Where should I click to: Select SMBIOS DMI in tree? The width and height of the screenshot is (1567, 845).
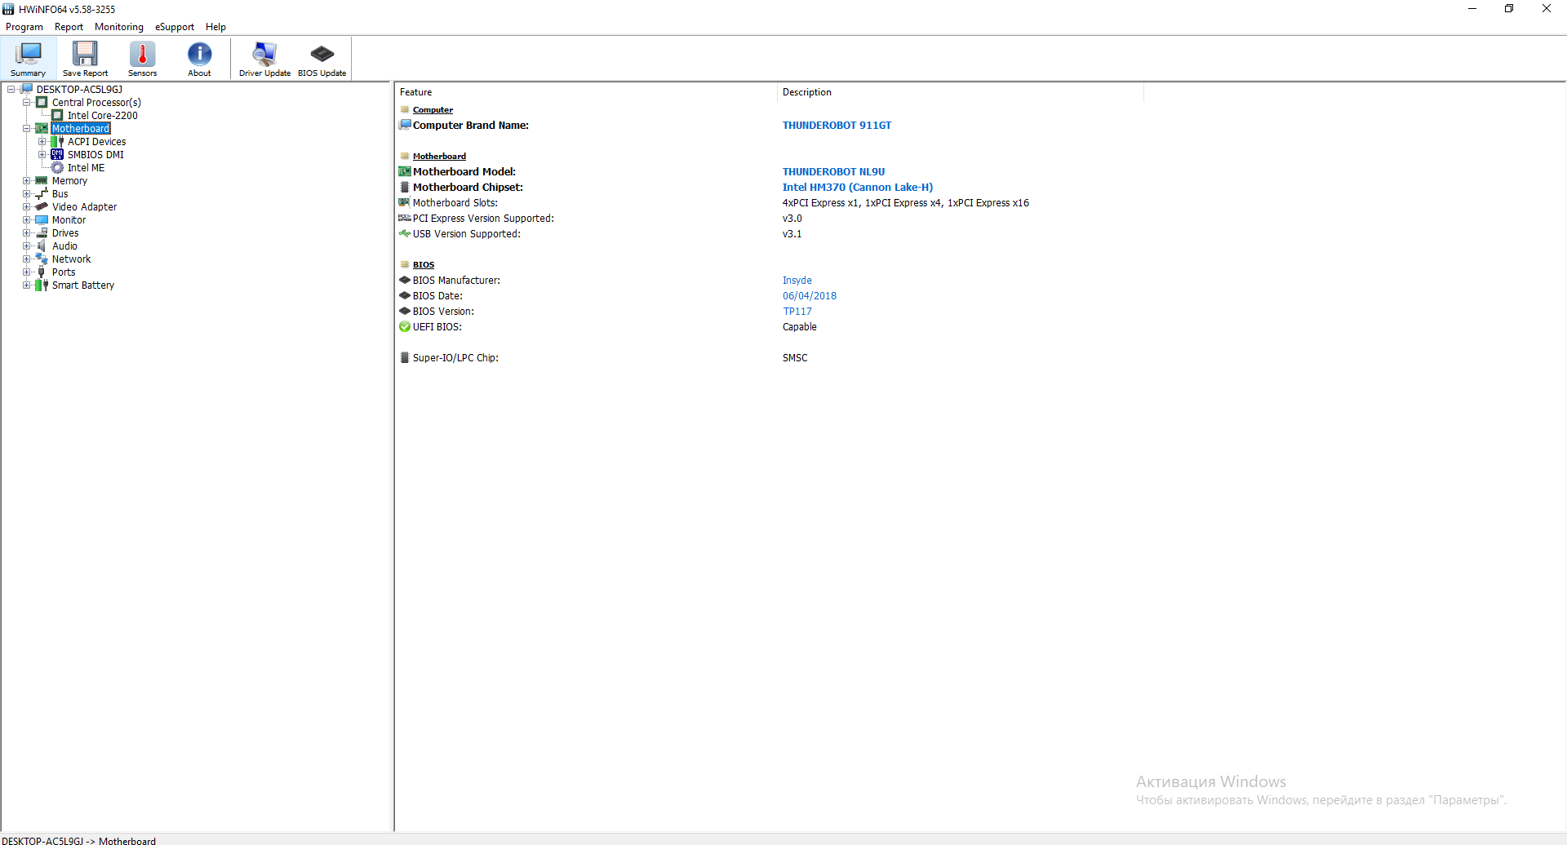click(95, 155)
